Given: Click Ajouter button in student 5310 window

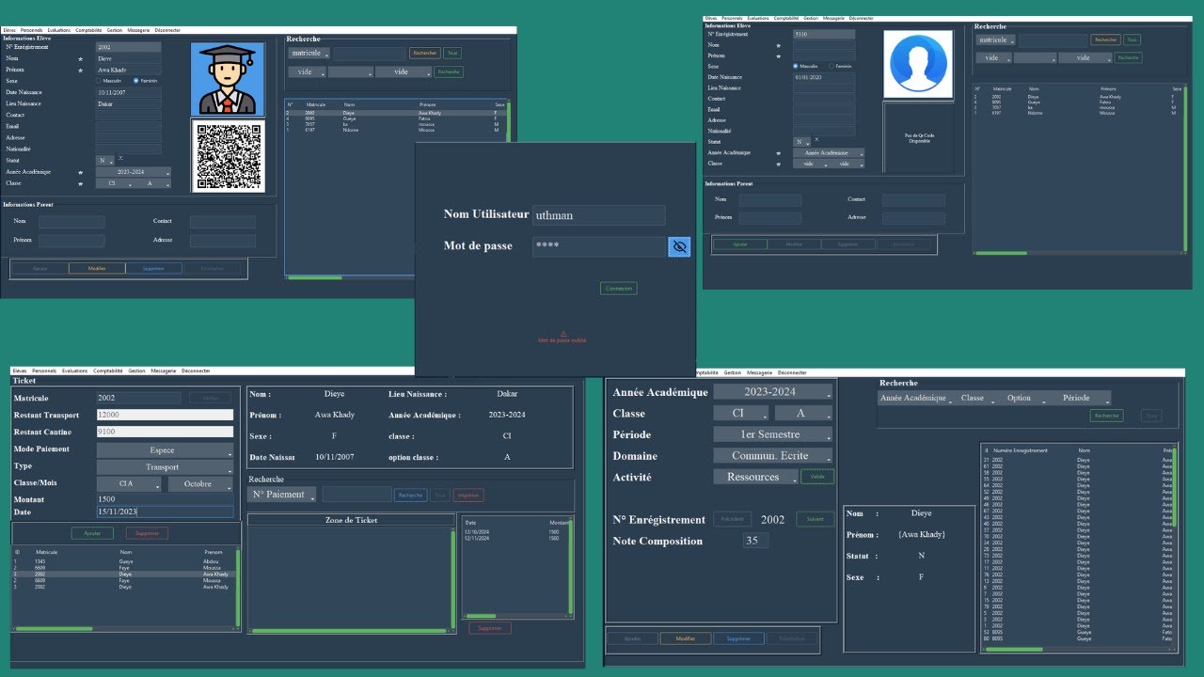Looking at the screenshot, I should pos(740,244).
